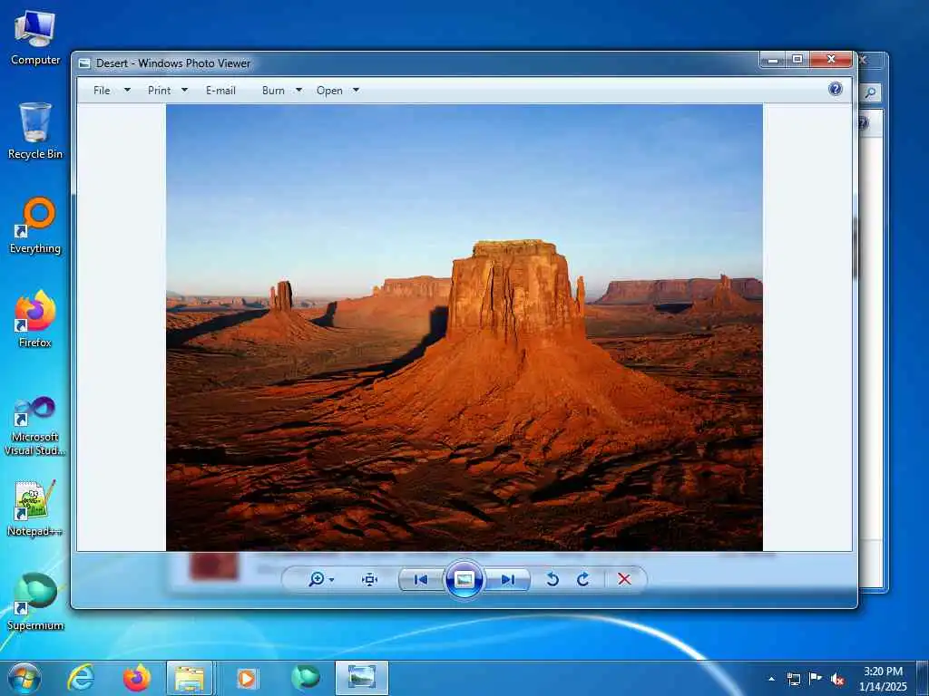Open the File menu in Photo Viewer
The height and width of the screenshot is (696, 929).
102,91
